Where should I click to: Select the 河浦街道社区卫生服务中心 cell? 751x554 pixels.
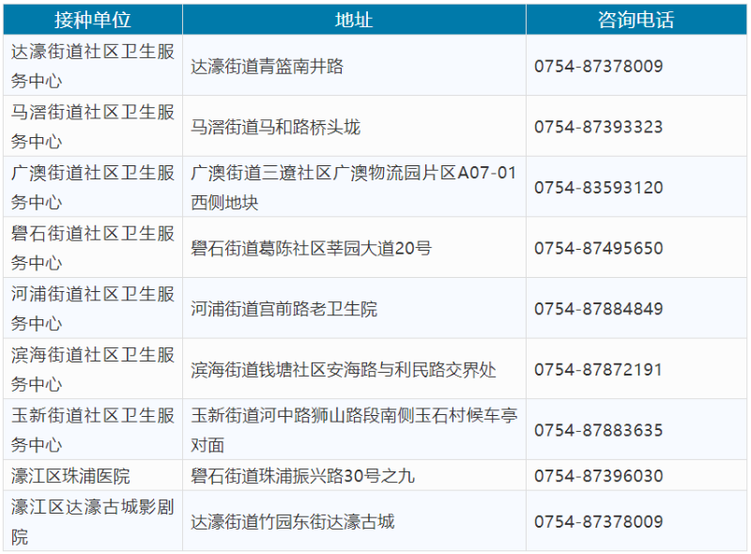coord(92,309)
